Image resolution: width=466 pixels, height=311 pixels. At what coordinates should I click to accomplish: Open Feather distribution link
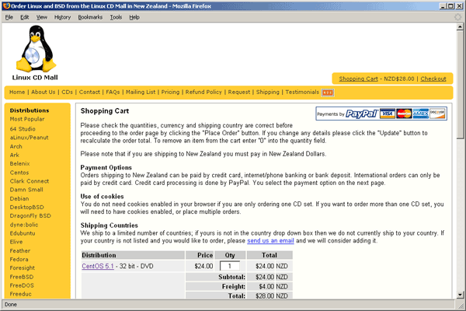[20, 251]
